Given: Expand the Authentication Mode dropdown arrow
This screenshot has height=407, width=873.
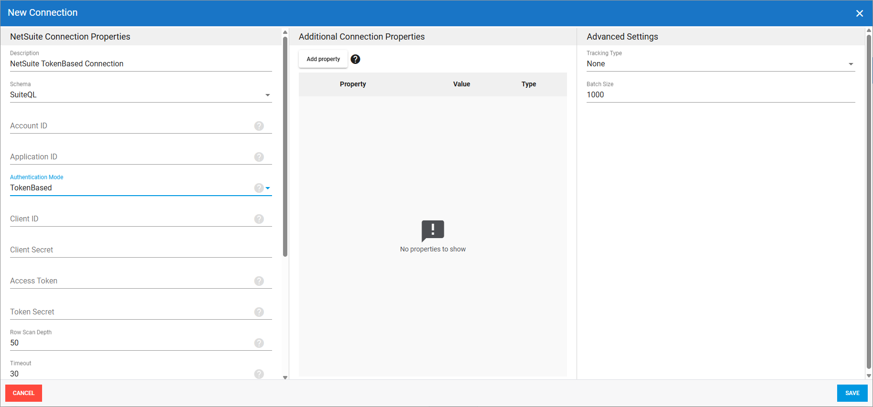Looking at the screenshot, I should tap(268, 188).
